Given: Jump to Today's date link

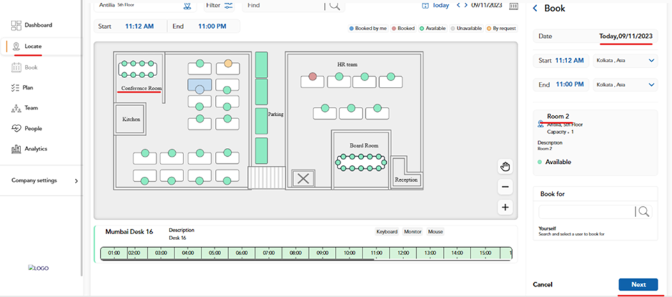Looking at the screenshot, I should [x=441, y=5].
